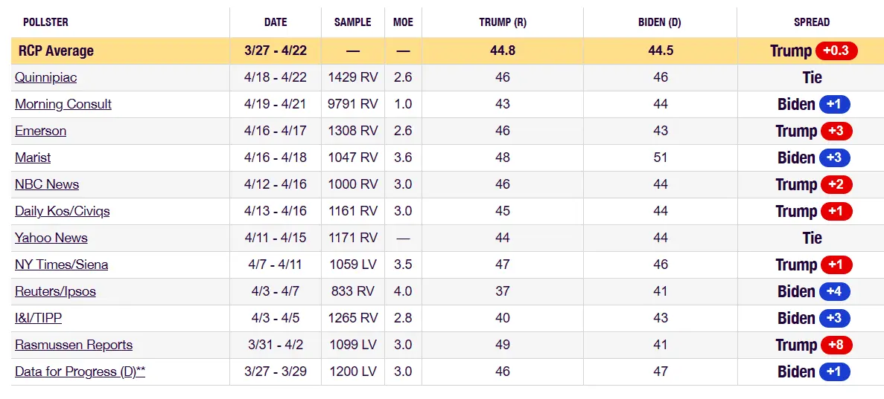This screenshot has height=399, width=884.
Task: Open the Rasmussen Reports poll link
Action: tap(74, 345)
